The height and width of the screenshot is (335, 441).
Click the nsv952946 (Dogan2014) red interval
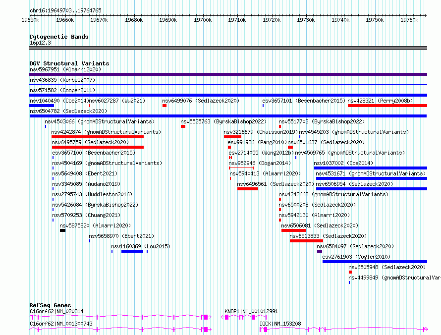(x=241, y=168)
